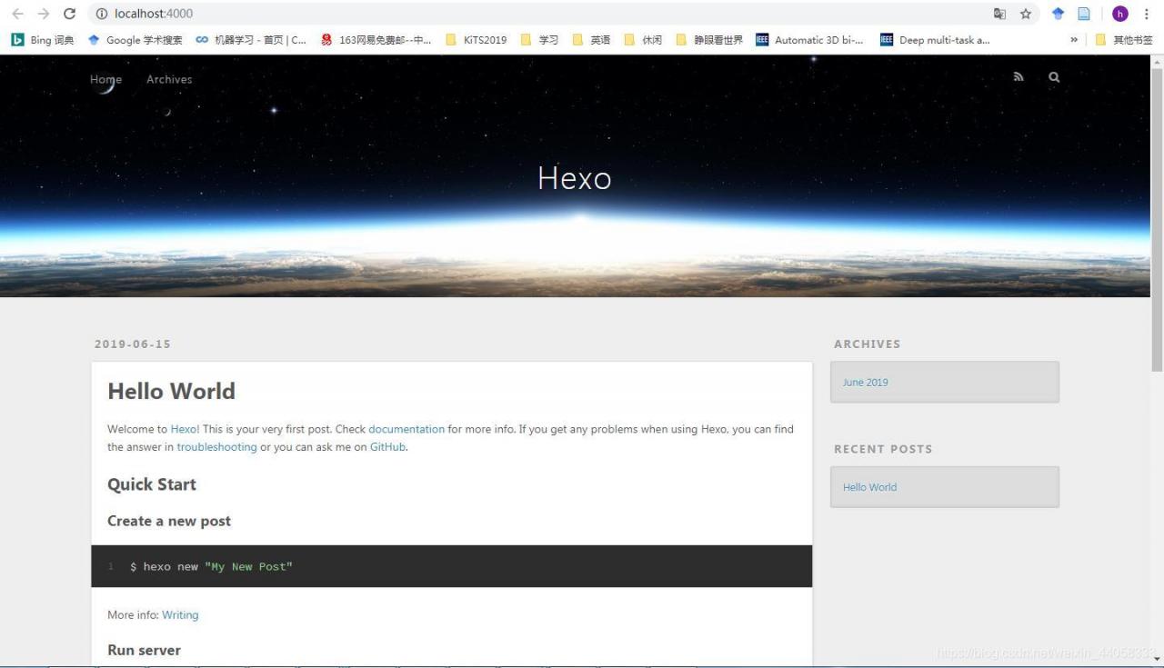Click the blue document extension icon

[x=1084, y=14]
